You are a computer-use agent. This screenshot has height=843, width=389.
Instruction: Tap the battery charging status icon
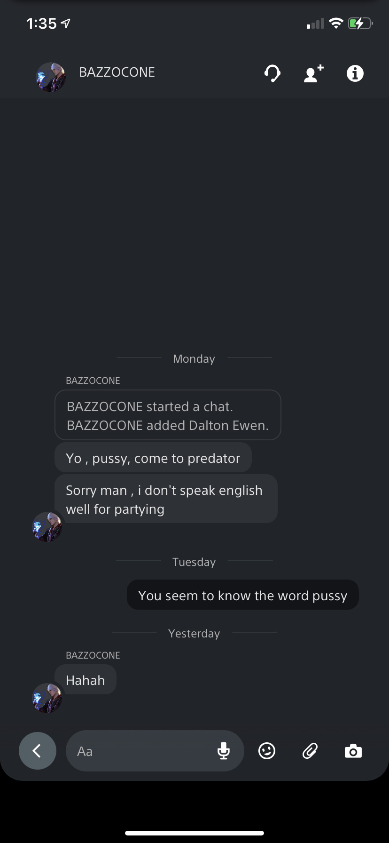(x=360, y=23)
